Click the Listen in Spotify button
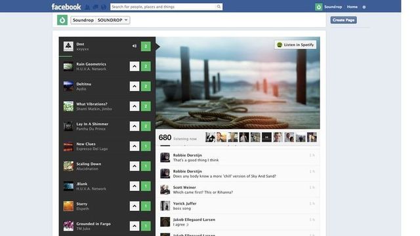Screen dimensions: 420x236 295,45
